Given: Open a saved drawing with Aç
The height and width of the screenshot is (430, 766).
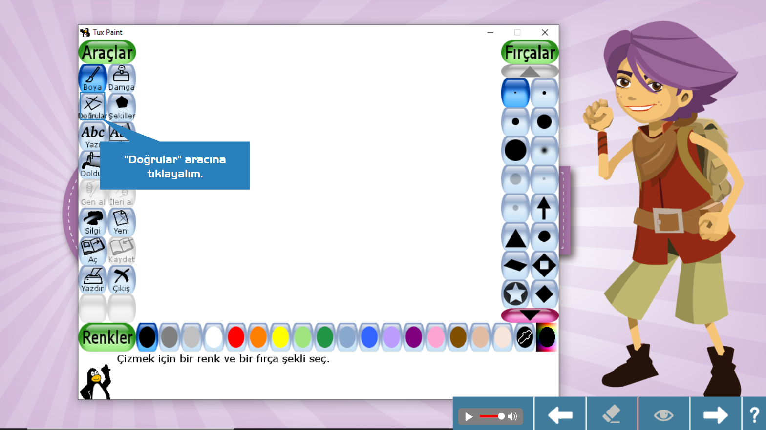Looking at the screenshot, I should pos(92,251).
